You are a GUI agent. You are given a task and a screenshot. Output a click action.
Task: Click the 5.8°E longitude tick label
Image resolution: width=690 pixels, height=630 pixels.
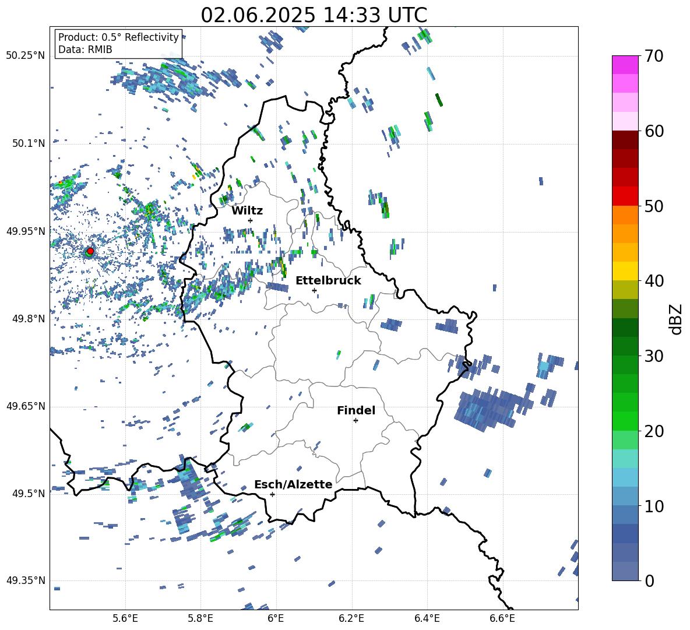click(200, 618)
